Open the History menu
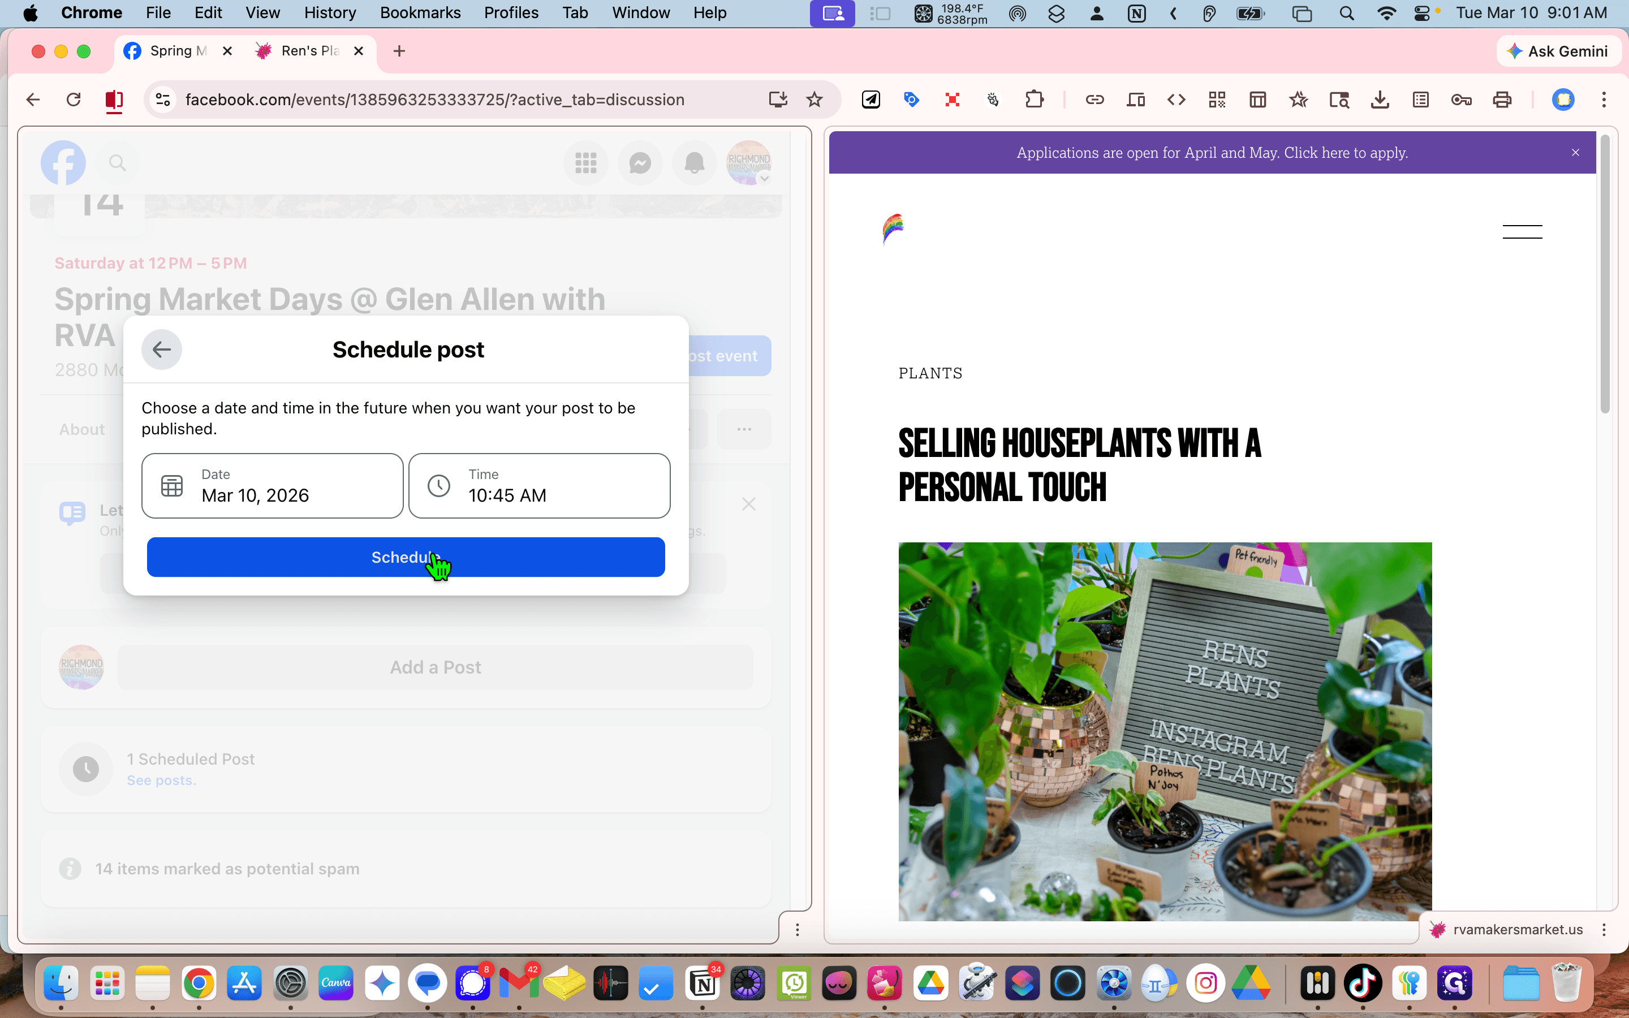This screenshot has width=1629, height=1018. [330, 13]
